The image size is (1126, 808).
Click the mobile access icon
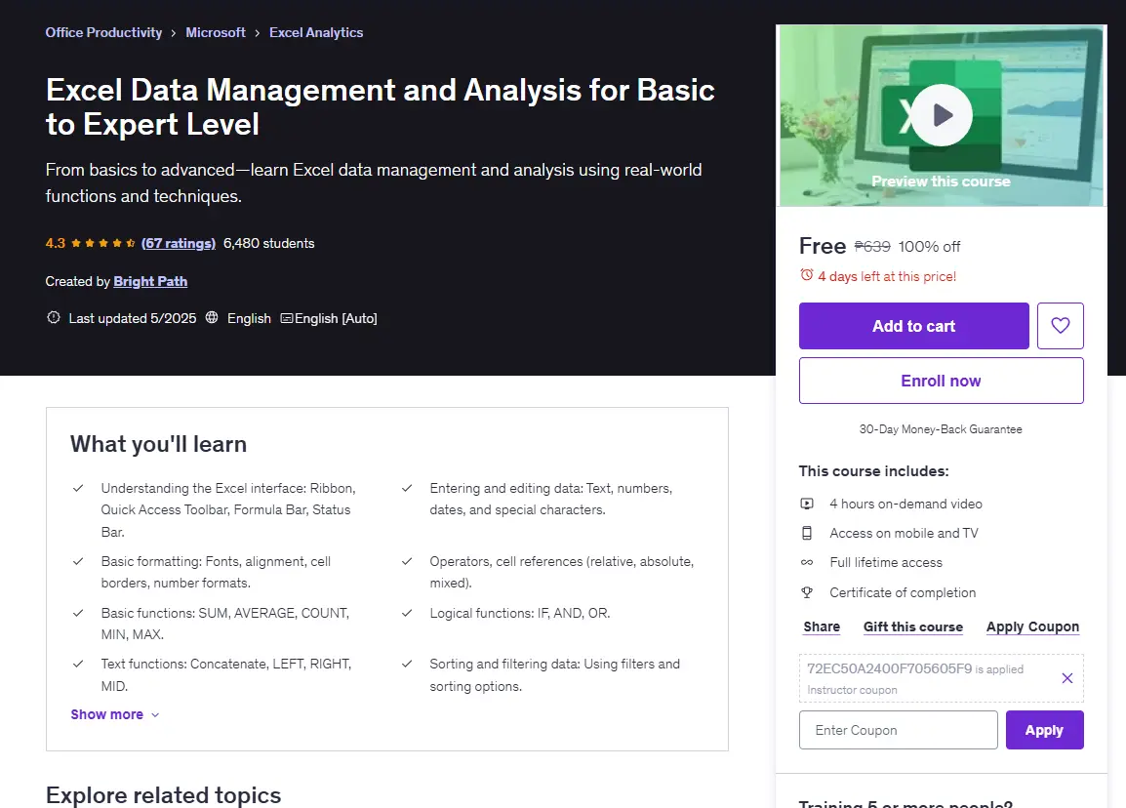point(807,533)
